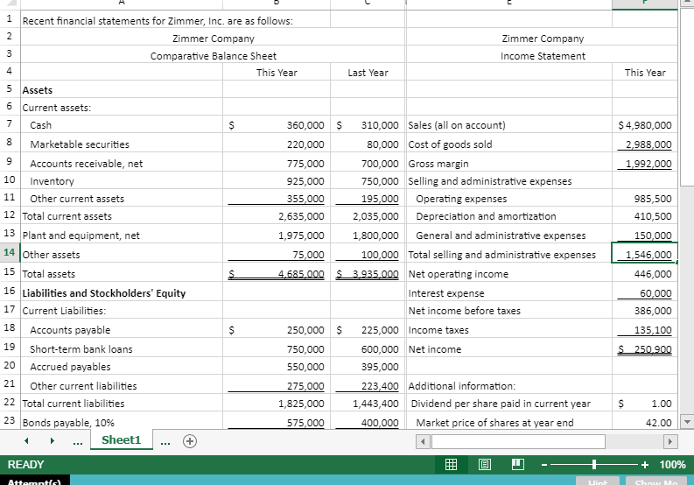694x485 pixels.
Task: Click the cash this year value 360,000
Action: click(x=277, y=124)
